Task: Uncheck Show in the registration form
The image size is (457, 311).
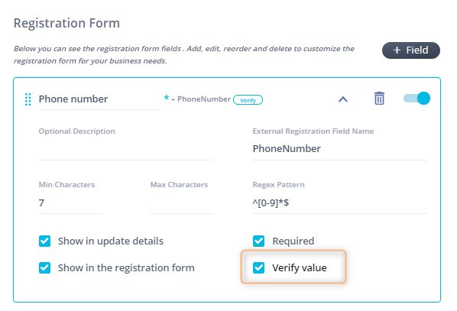Action: [44, 267]
